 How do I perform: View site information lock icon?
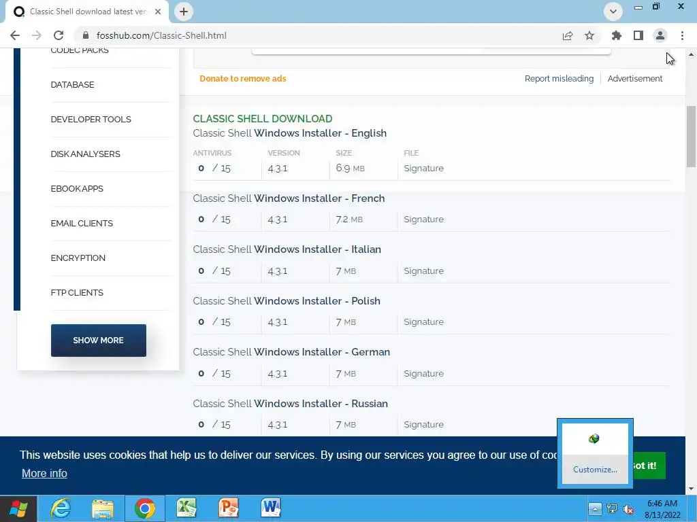tap(86, 35)
